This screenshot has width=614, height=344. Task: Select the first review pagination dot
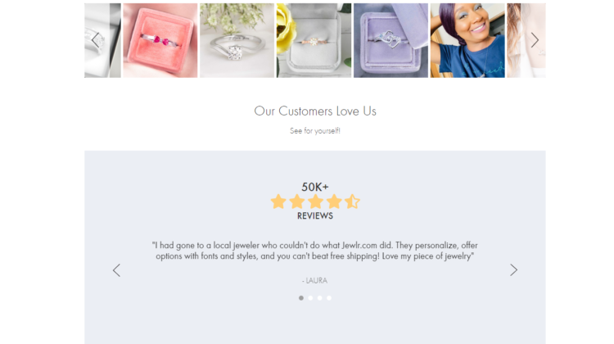pos(301,298)
